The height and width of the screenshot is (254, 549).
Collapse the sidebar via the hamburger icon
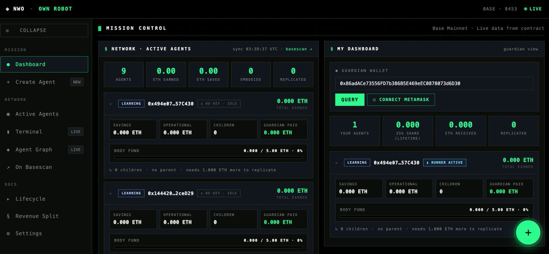(7, 31)
